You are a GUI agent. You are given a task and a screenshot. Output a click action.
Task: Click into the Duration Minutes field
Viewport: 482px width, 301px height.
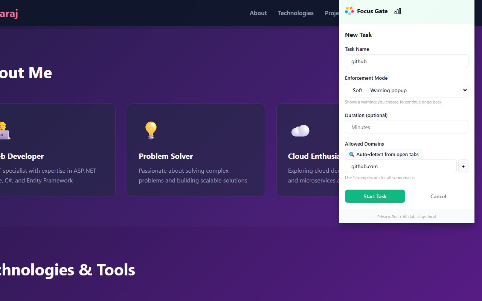(407, 127)
